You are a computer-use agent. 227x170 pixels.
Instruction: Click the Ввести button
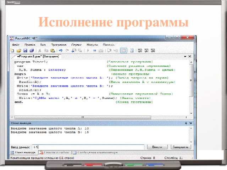click(x=157, y=147)
